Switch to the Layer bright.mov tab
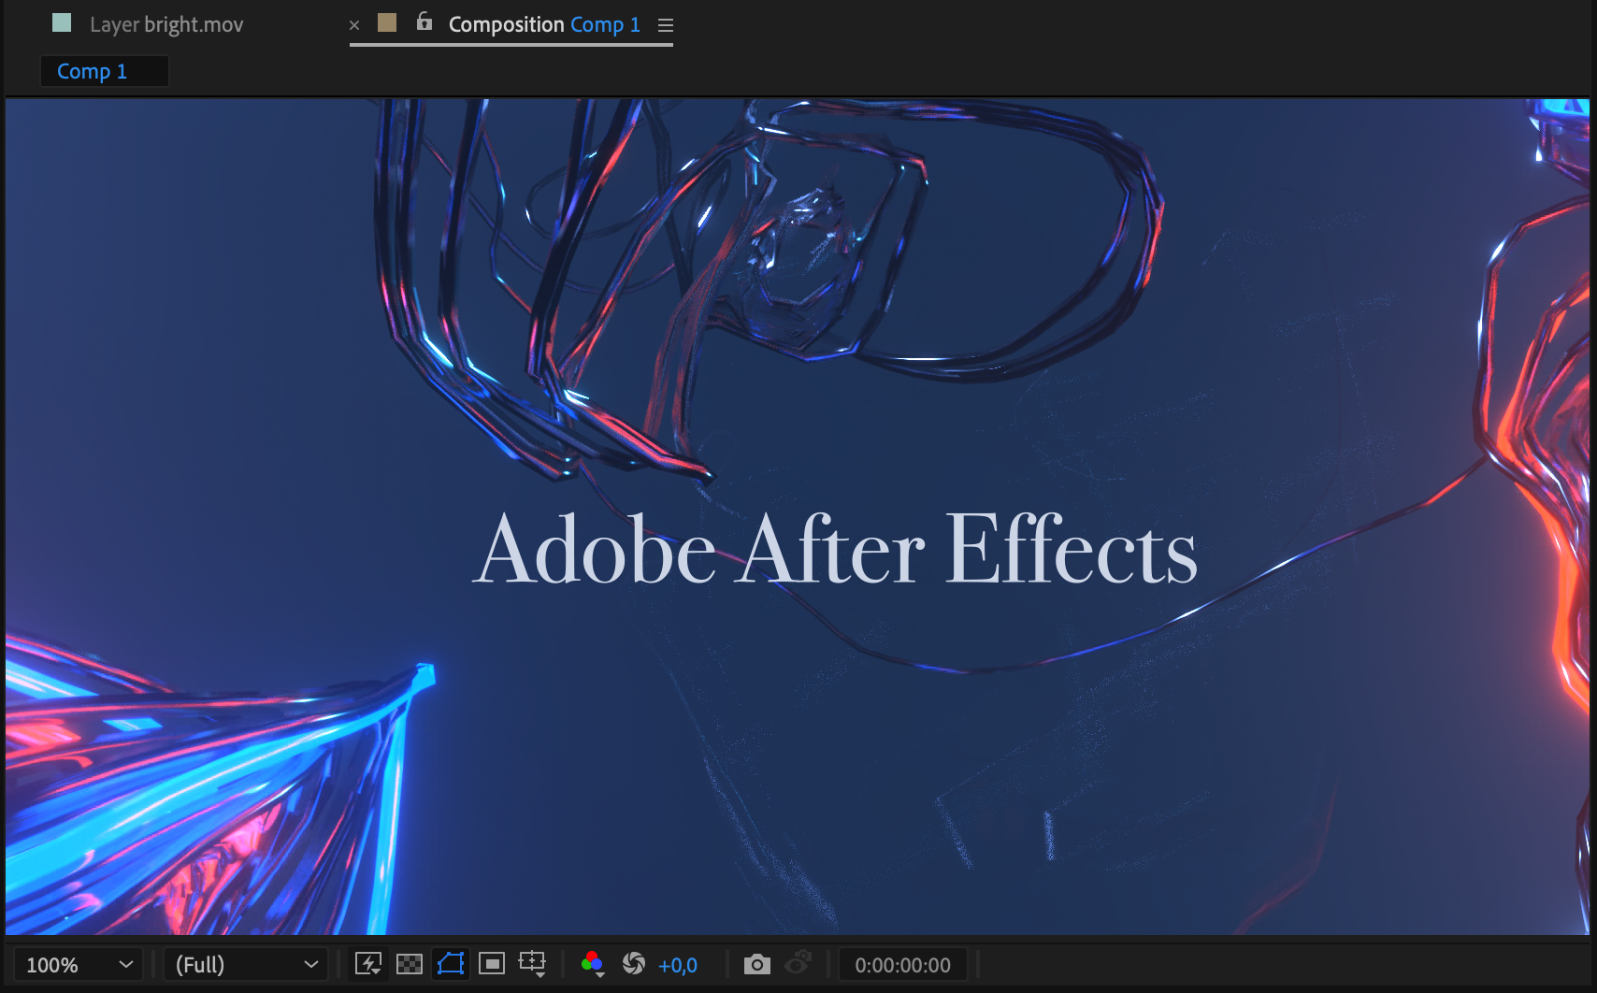The width and height of the screenshot is (1597, 993). click(166, 24)
